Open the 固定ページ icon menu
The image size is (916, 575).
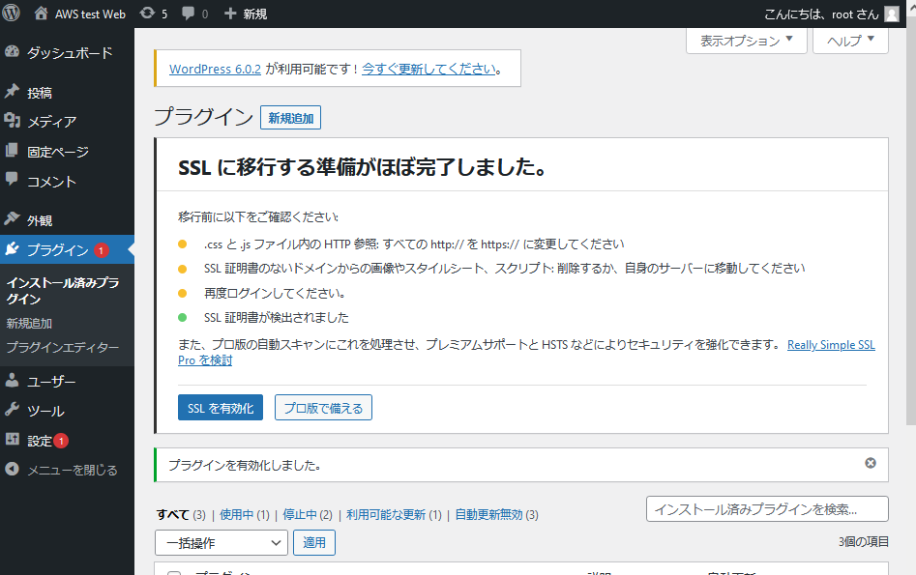point(12,151)
